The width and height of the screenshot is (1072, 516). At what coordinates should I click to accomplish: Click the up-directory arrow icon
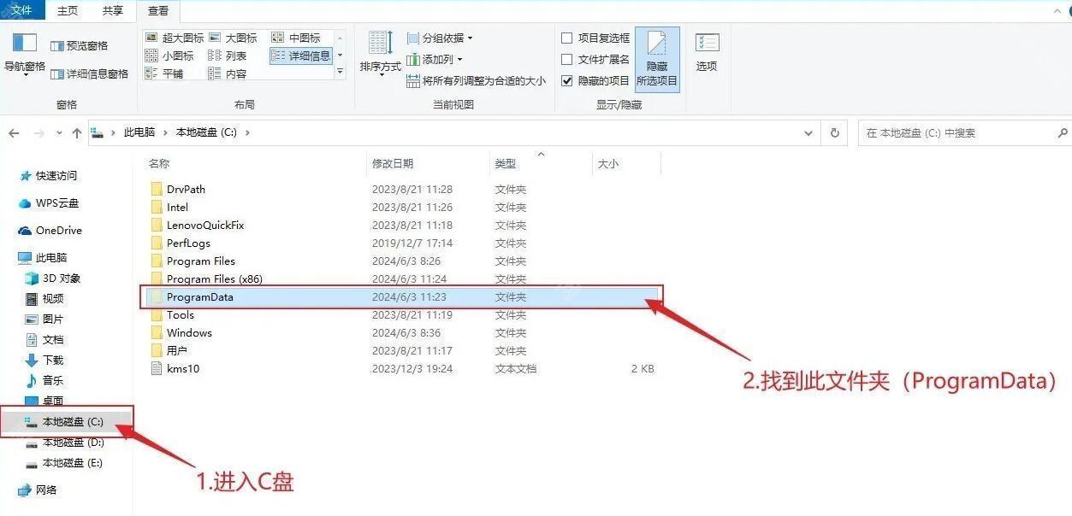click(77, 133)
